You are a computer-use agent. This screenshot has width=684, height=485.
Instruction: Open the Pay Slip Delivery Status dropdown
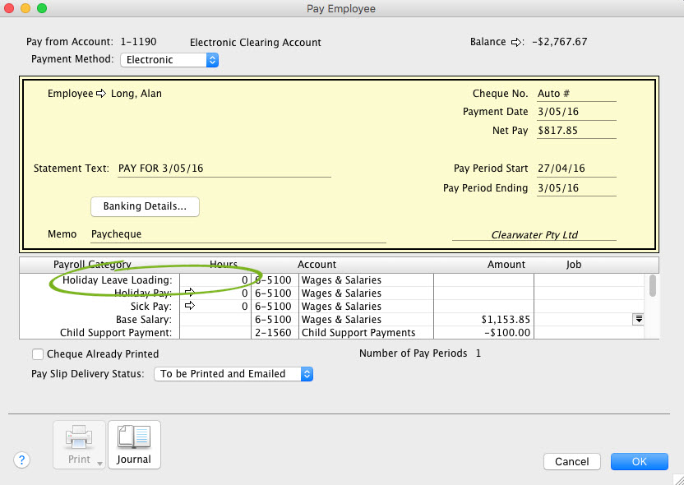click(304, 373)
